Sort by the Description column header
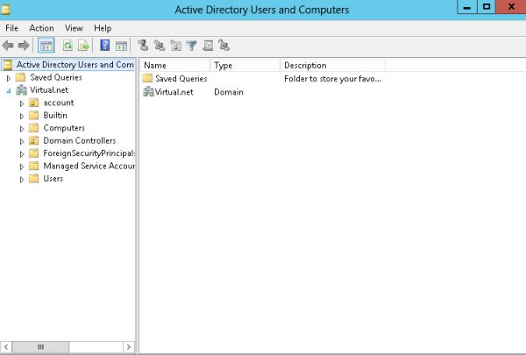The width and height of the screenshot is (526, 355). [332, 65]
